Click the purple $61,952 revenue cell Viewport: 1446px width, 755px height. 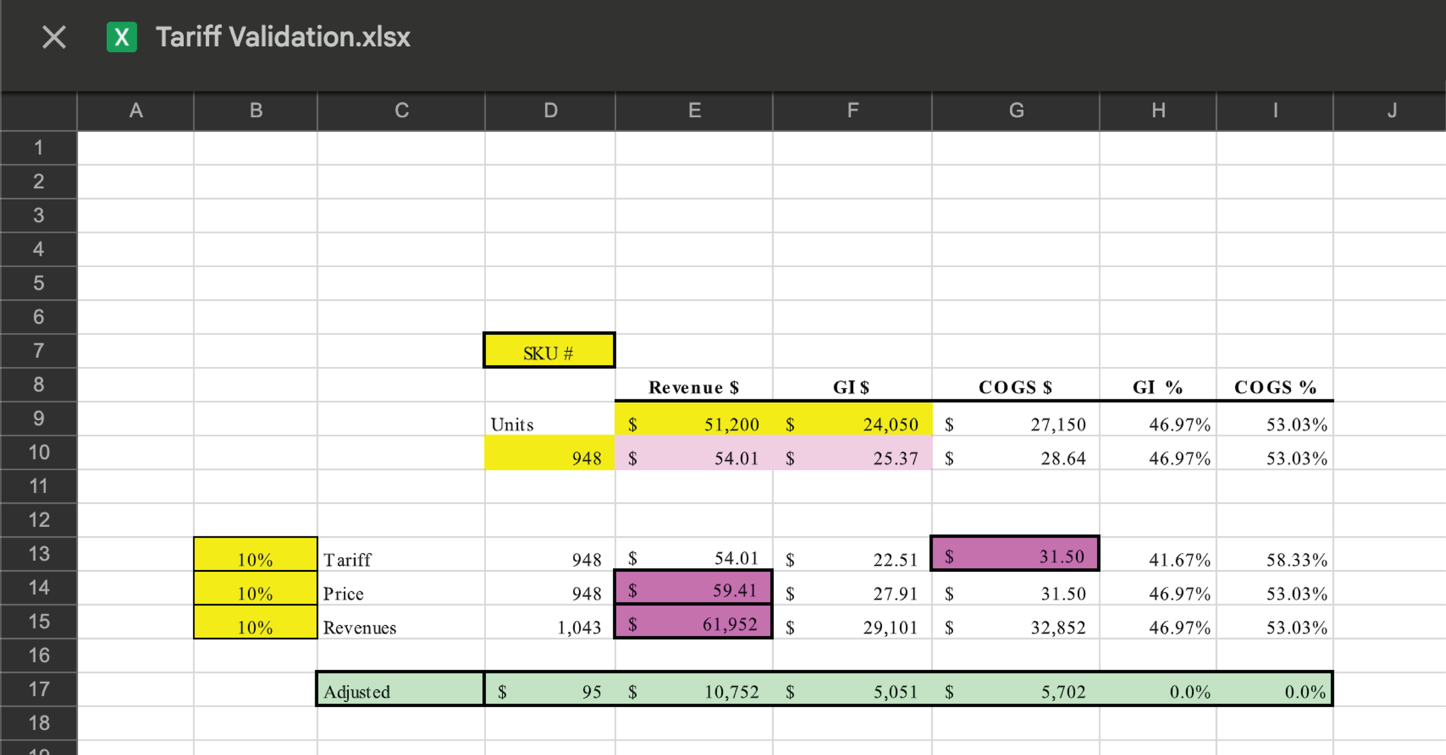pyautogui.click(x=694, y=622)
